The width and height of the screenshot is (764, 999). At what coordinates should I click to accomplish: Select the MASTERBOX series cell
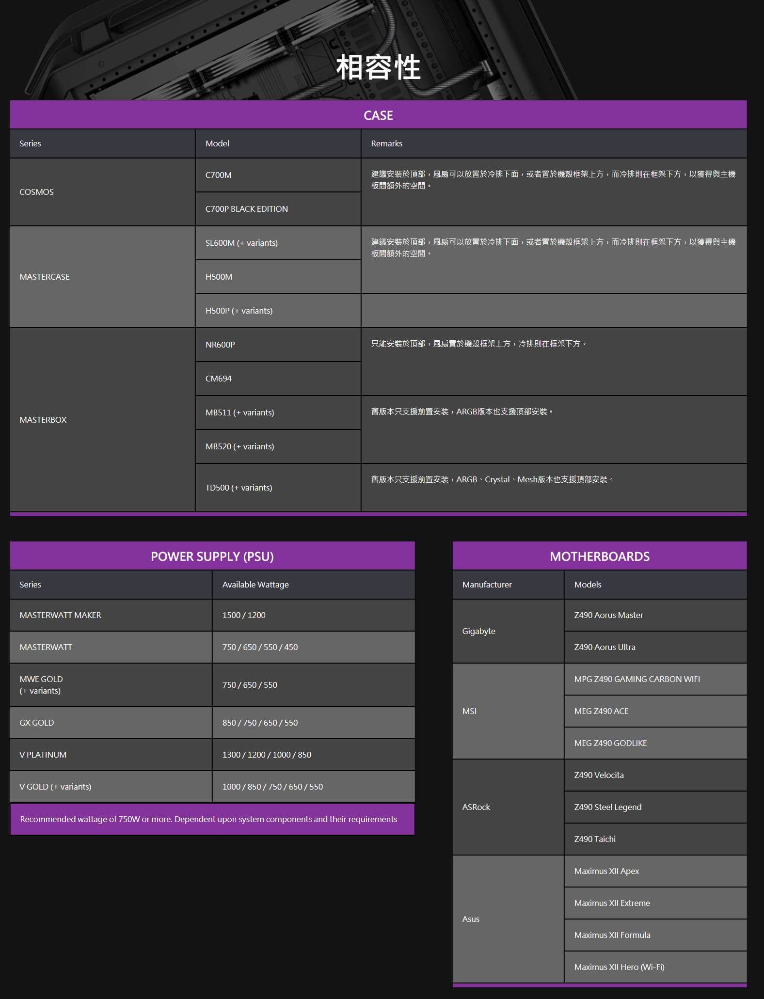point(102,420)
